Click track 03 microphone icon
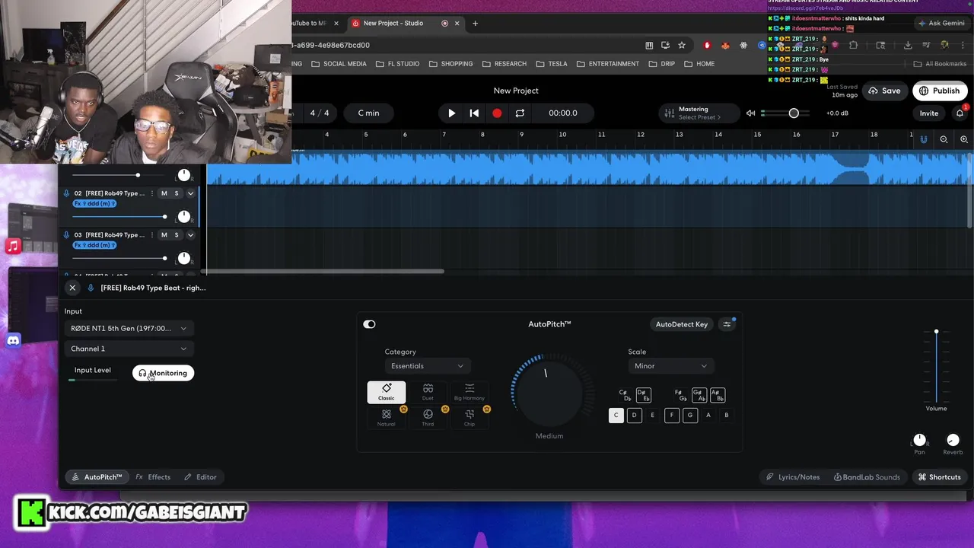The width and height of the screenshot is (974, 548). coord(67,235)
